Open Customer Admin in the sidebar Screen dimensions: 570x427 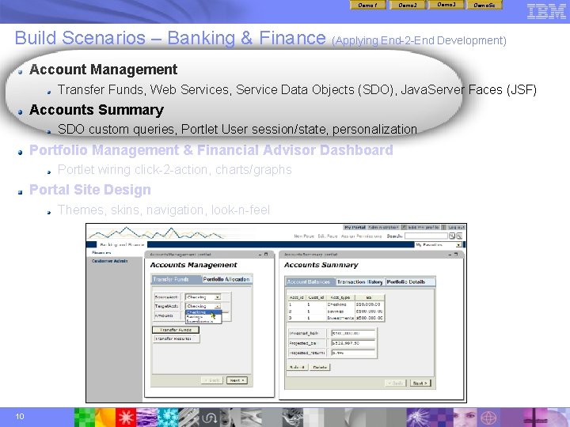109,261
